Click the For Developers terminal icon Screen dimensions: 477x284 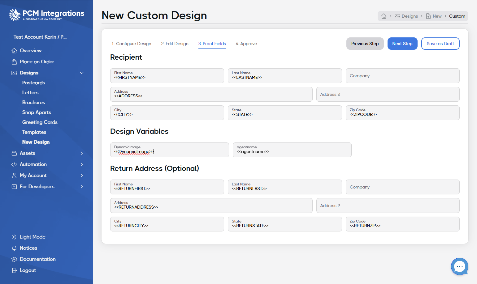(14, 187)
